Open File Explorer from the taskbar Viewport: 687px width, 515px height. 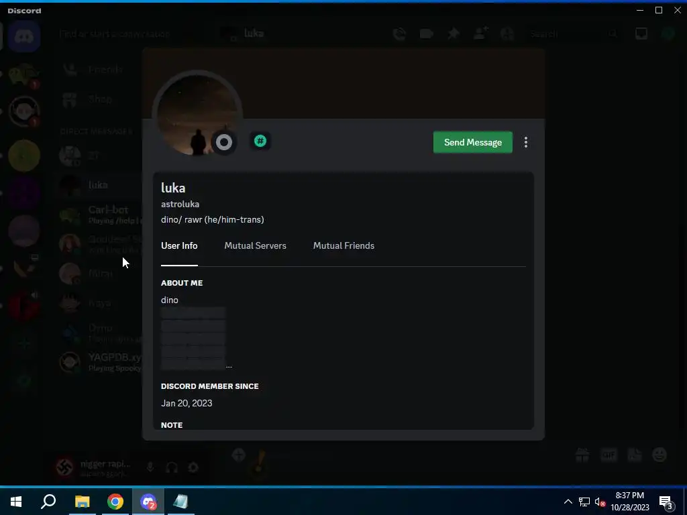tap(82, 502)
